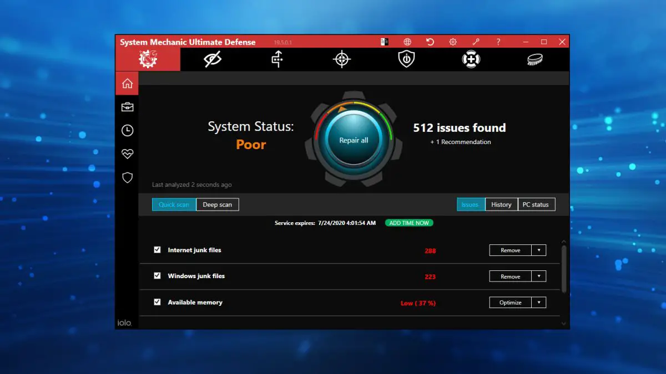
Task: Open the drive scrubber brush tab
Action: pos(536,59)
